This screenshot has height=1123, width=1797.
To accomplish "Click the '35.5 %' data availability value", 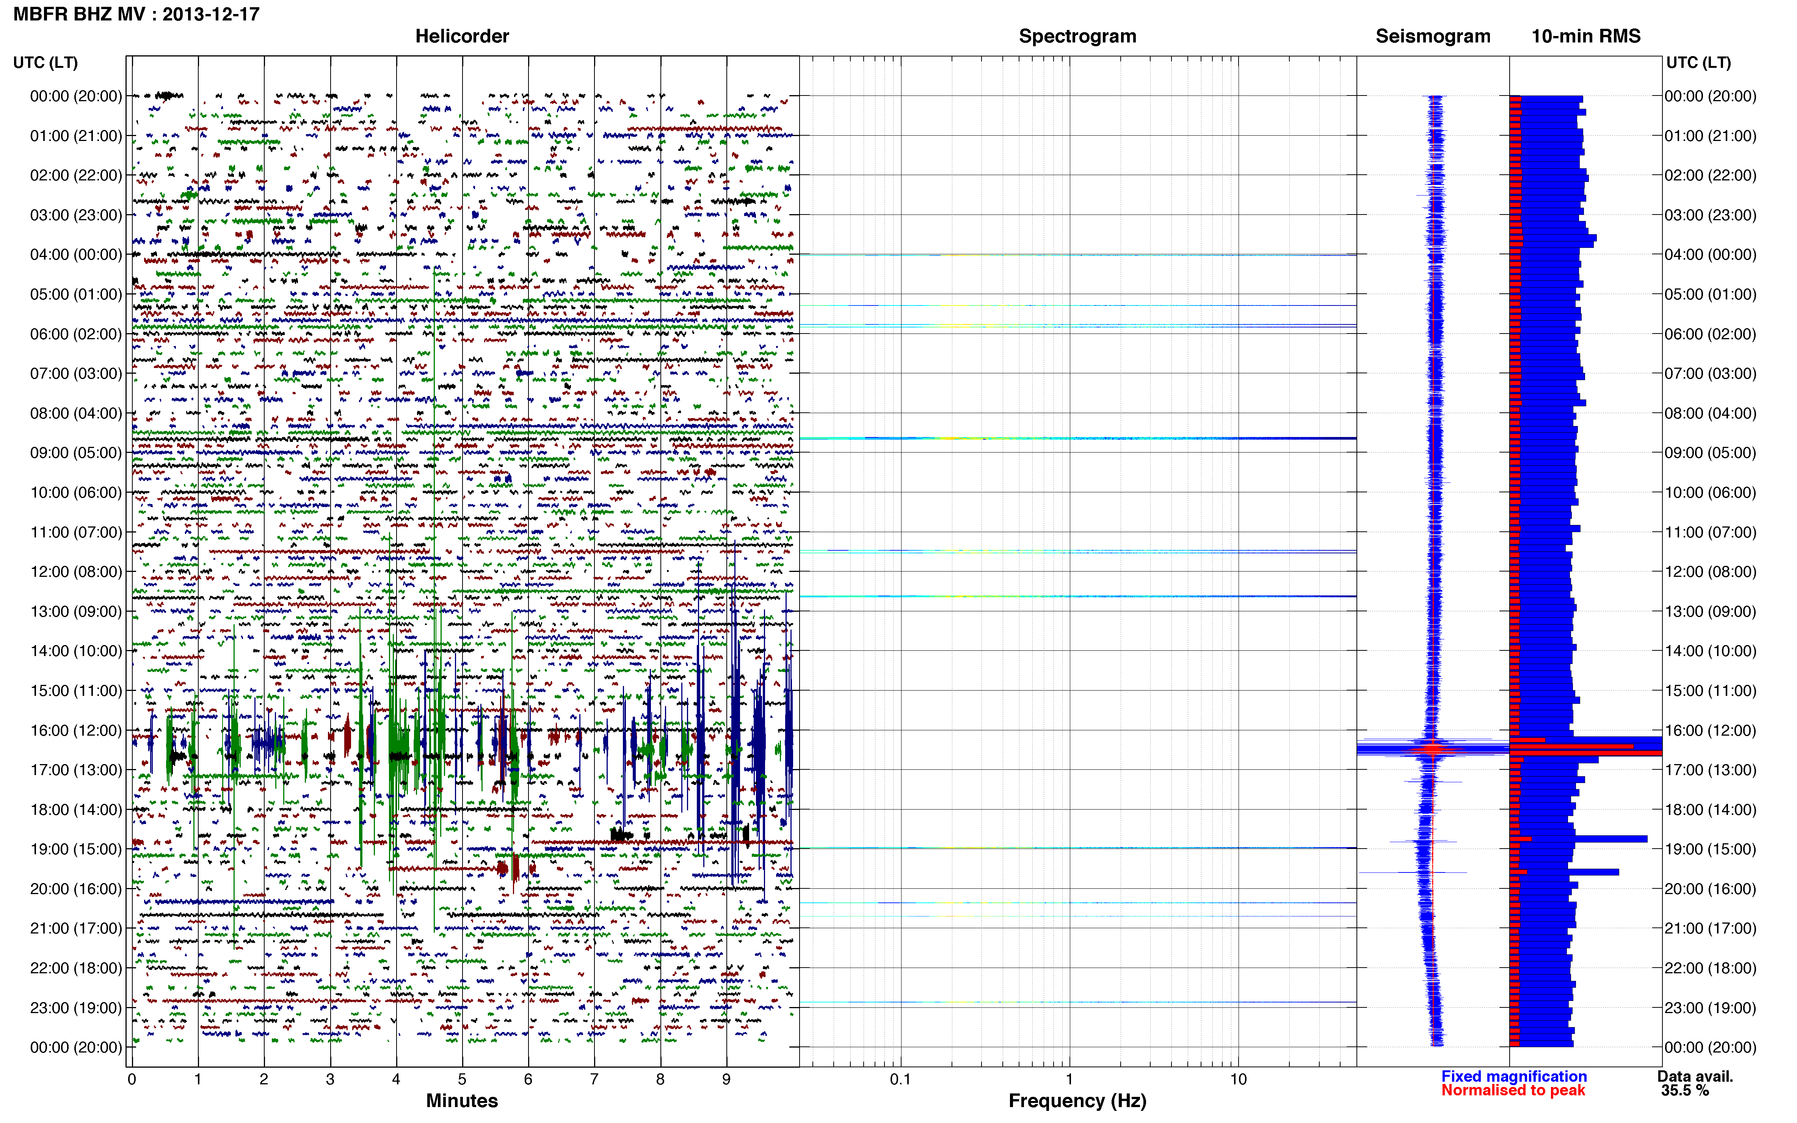I will point(1686,1090).
